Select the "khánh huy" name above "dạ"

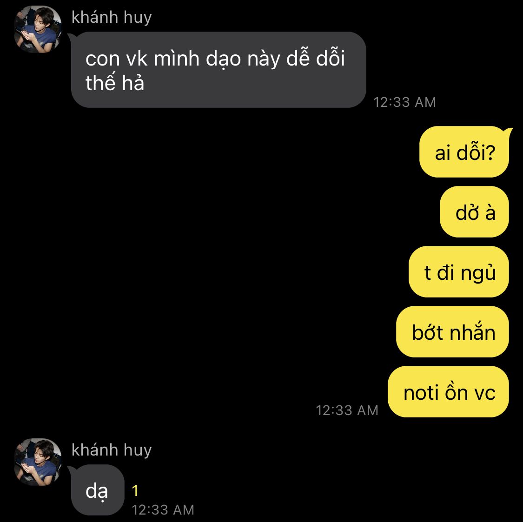[112, 450]
